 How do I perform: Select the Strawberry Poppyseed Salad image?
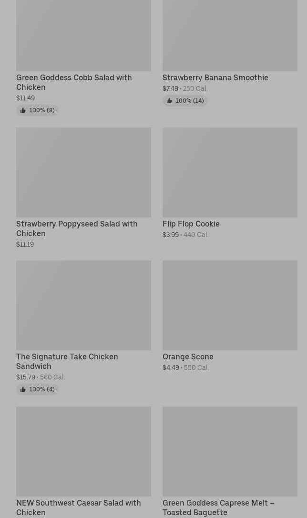(83, 172)
